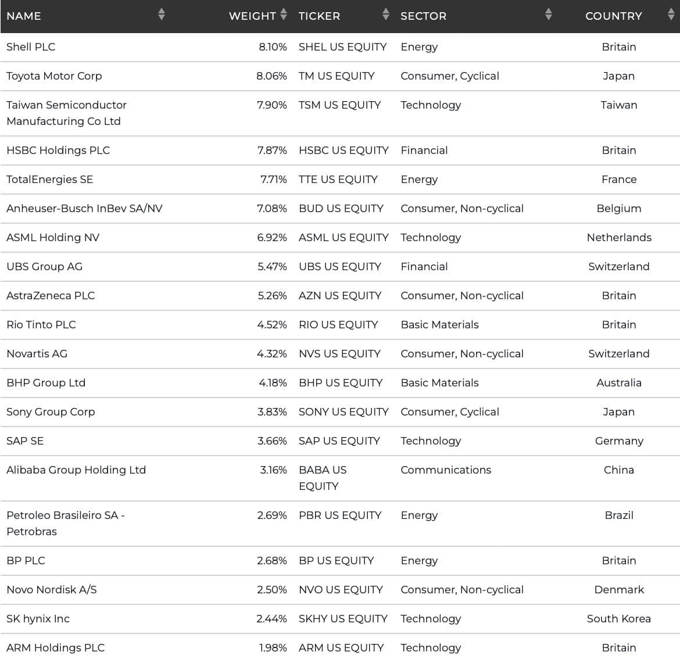Click the COUNTRY column header label

614,16
